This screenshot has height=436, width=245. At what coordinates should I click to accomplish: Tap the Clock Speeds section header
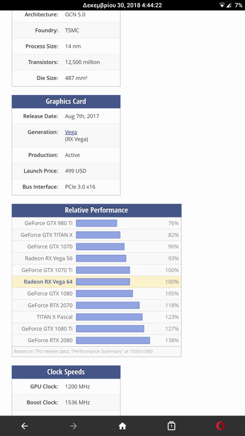tap(66, 372)
